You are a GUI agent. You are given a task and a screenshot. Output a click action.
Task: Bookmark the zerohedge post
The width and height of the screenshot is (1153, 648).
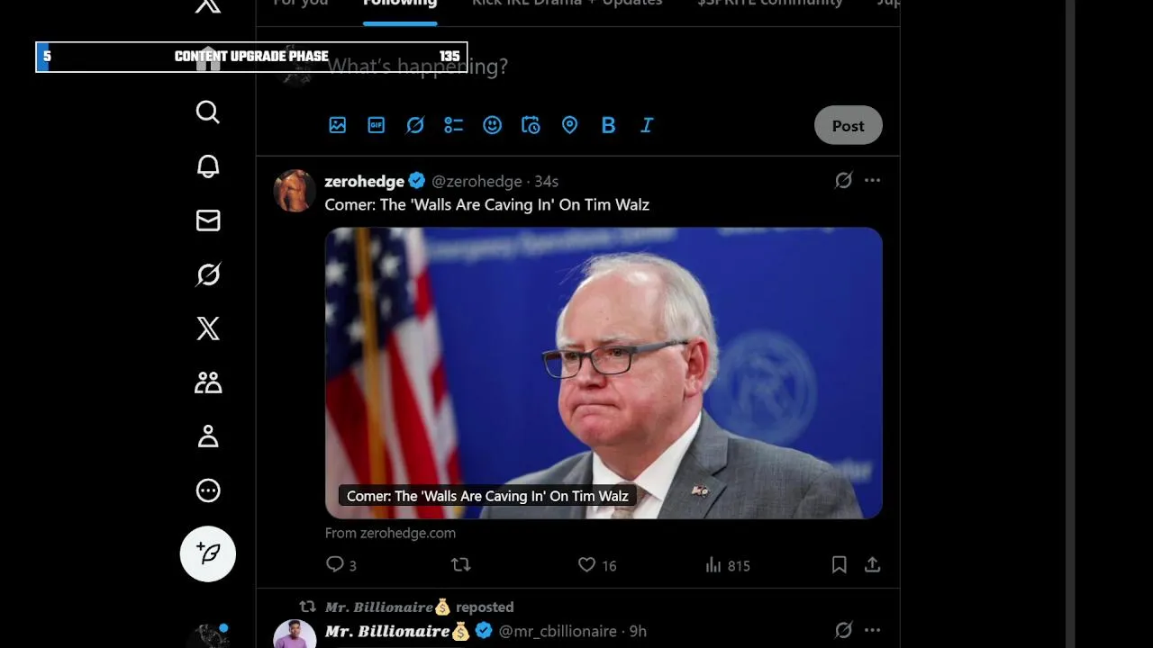[x=839, y=565]
